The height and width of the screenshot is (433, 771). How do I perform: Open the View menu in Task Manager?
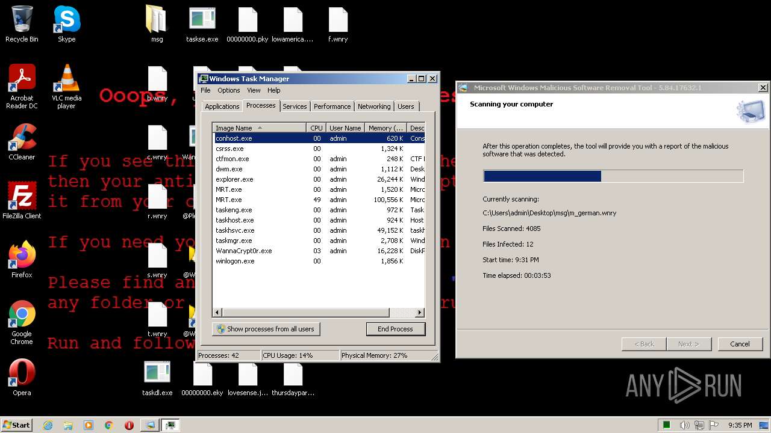point(254,90)
